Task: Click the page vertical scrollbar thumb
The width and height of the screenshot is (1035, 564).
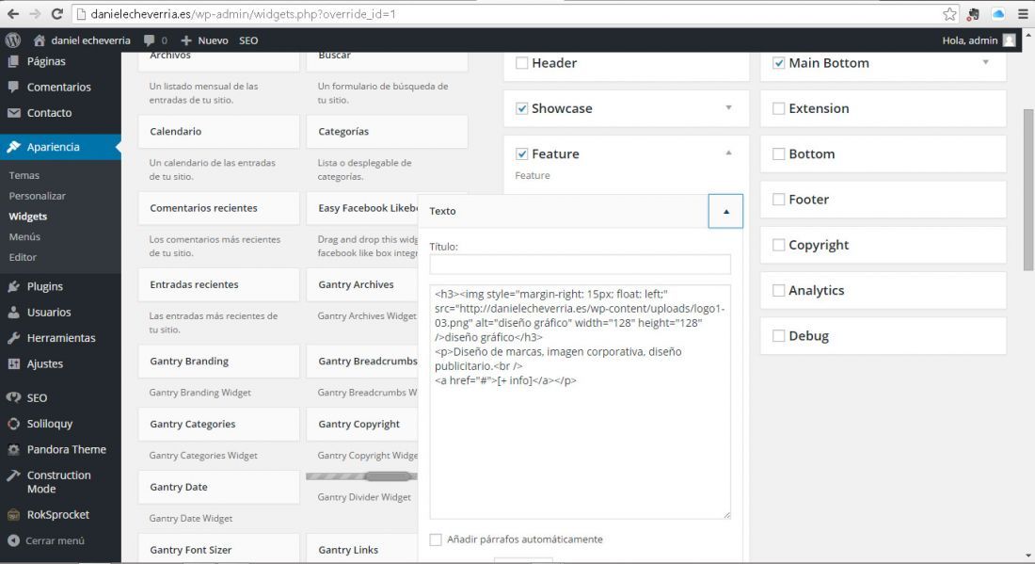Action: point(1027,190)
